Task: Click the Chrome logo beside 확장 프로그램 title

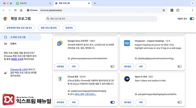Action: pos(5,19)
